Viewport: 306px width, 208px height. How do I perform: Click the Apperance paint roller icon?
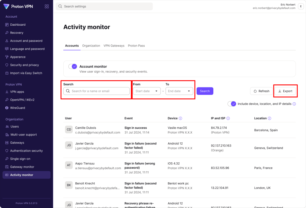(7, 57)
